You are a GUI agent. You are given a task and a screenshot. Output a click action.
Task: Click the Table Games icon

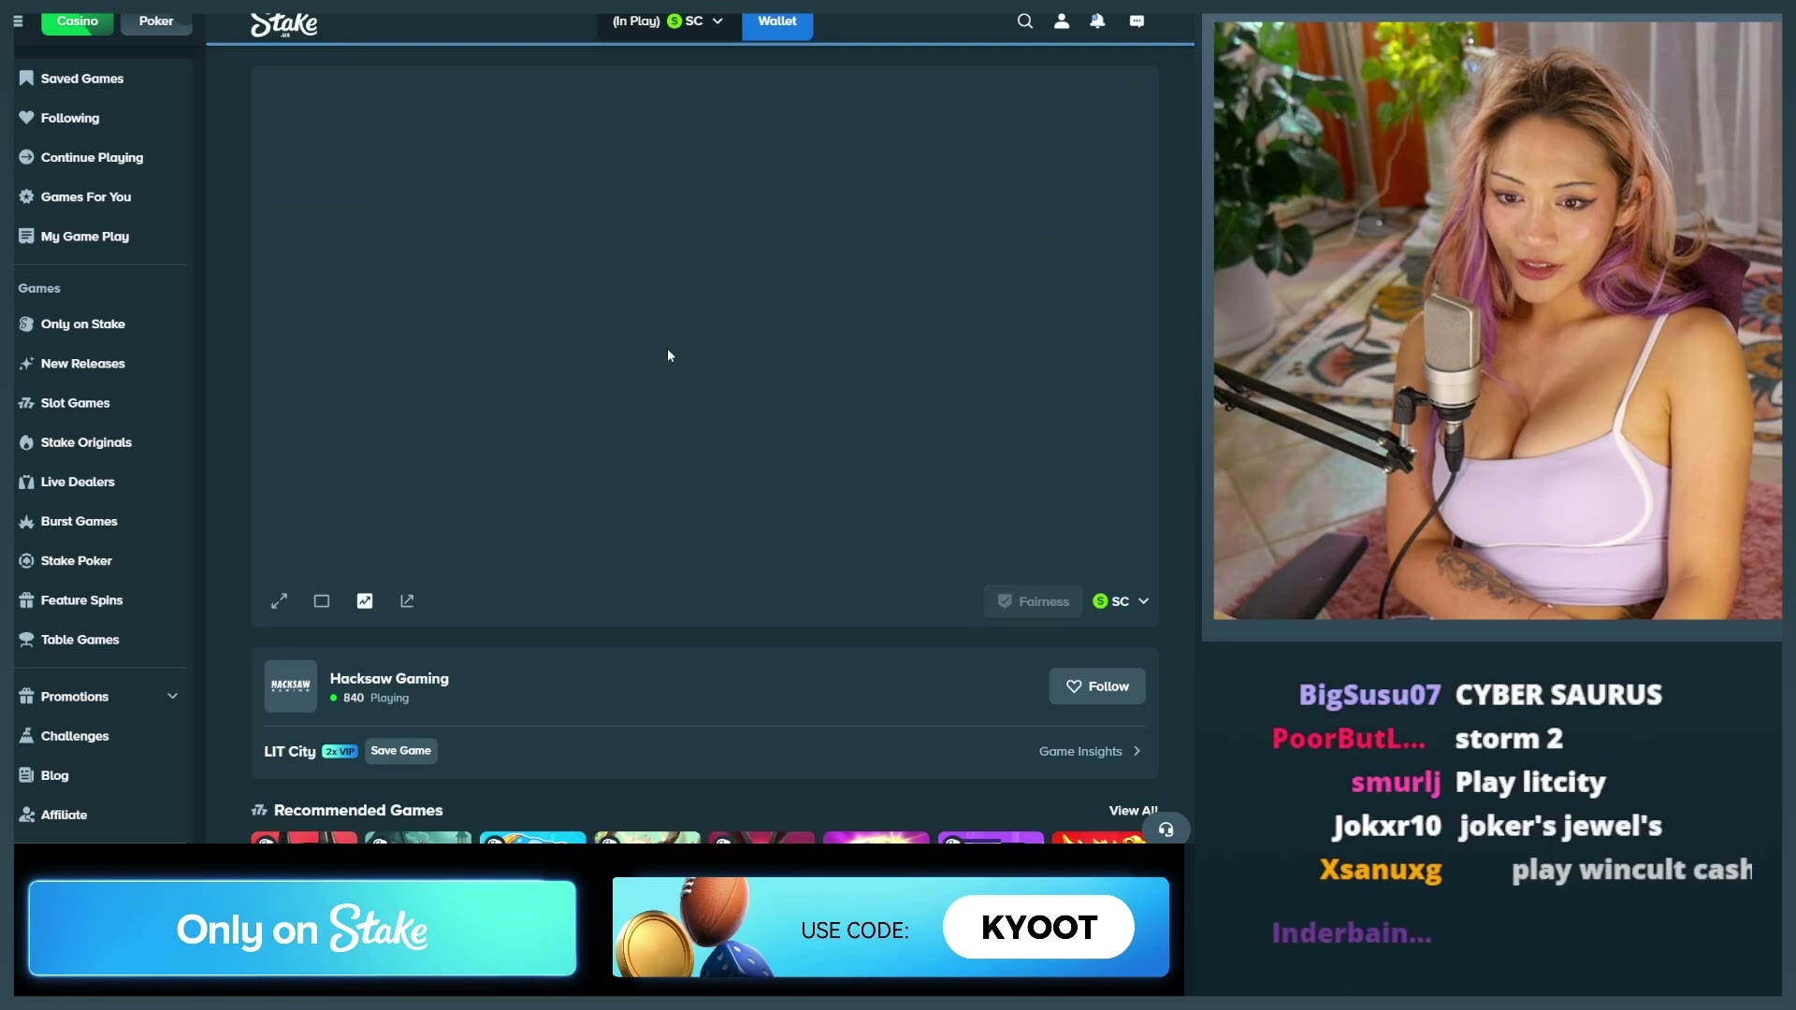pos(26,640)
